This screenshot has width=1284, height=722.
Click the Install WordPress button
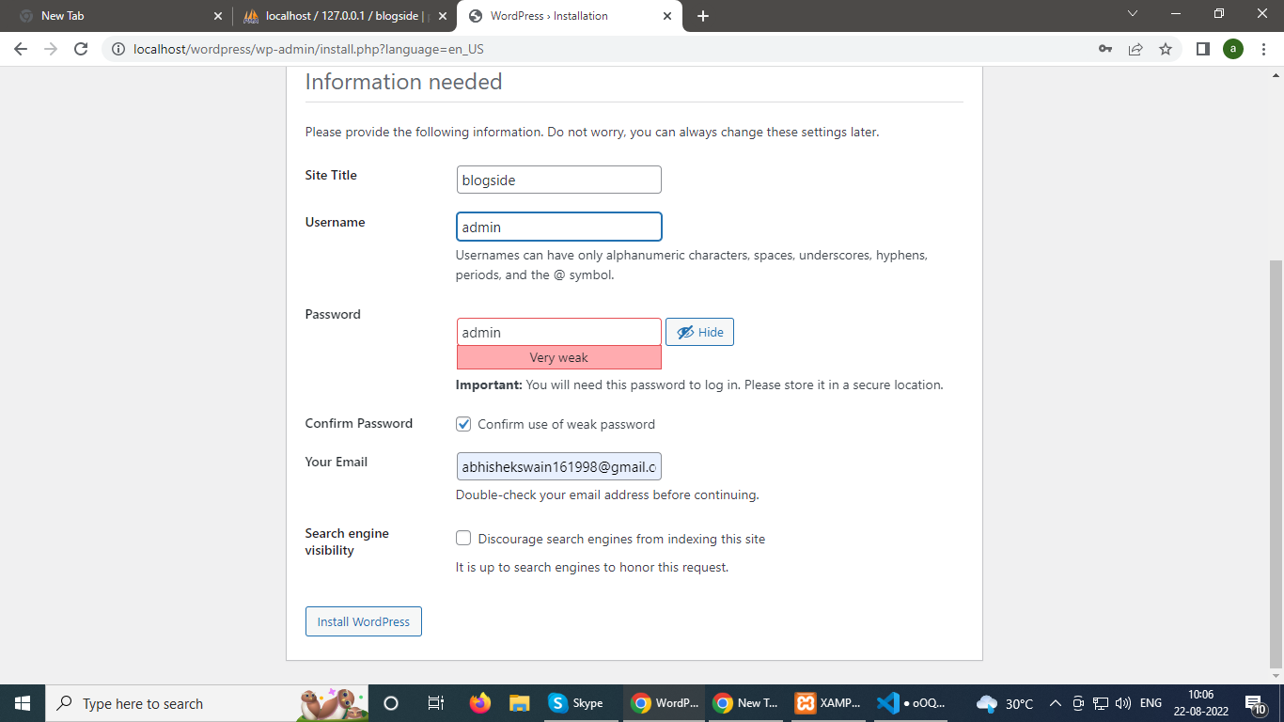click(363, 621)
